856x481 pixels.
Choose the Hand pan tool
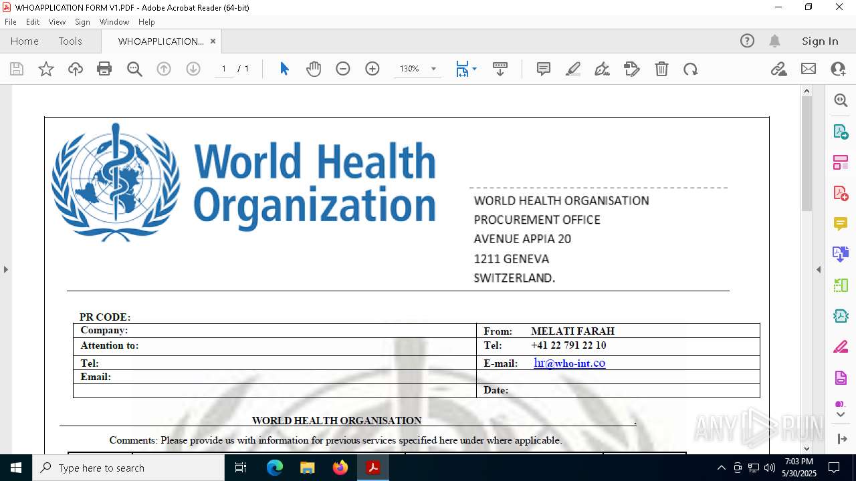click(x=314, y=69)
